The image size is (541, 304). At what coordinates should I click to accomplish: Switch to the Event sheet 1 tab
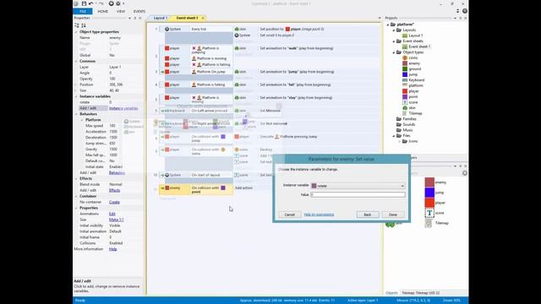pyautogui.click(x=187, y=18)
